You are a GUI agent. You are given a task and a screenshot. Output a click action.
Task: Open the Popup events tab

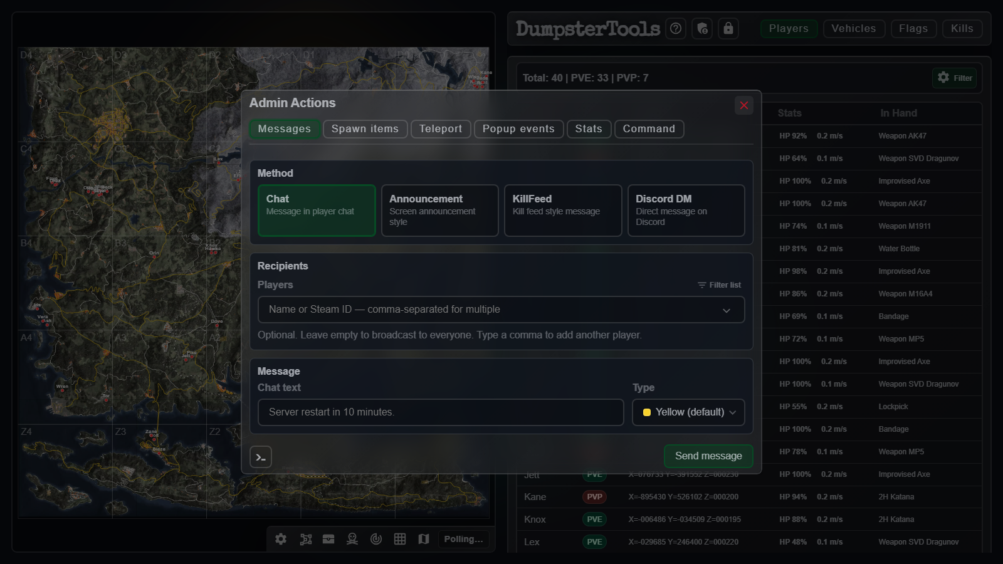click(518, 129)
